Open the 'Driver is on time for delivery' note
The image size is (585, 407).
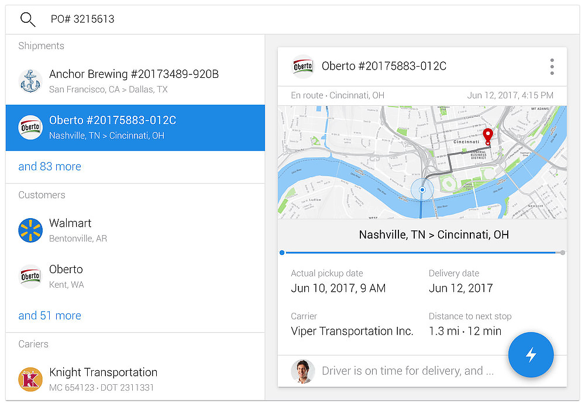[x=407, y=371]
